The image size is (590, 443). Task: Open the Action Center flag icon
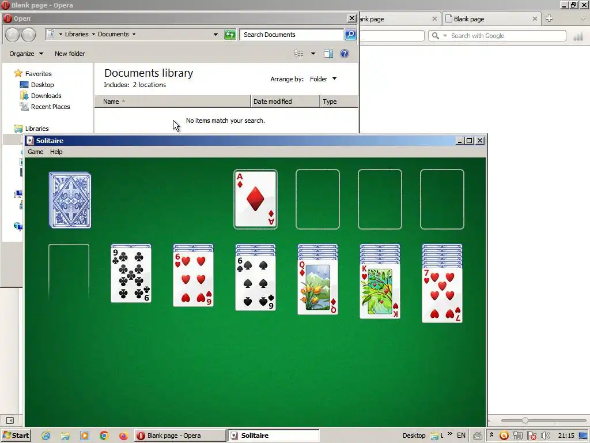532,436
